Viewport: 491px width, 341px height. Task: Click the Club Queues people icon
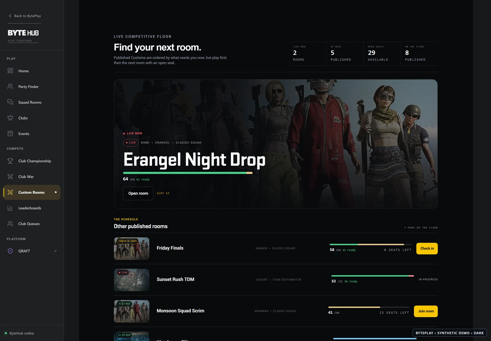click(10, 224)
